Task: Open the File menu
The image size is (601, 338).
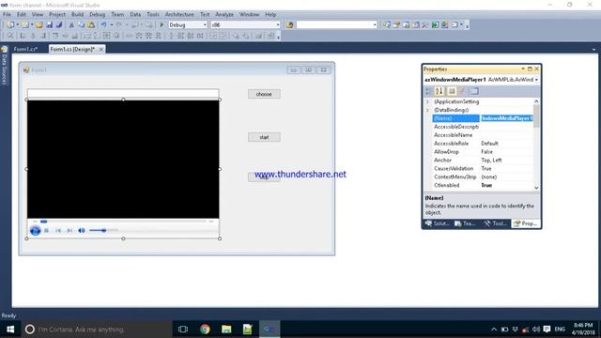Action: coord(7,14)
